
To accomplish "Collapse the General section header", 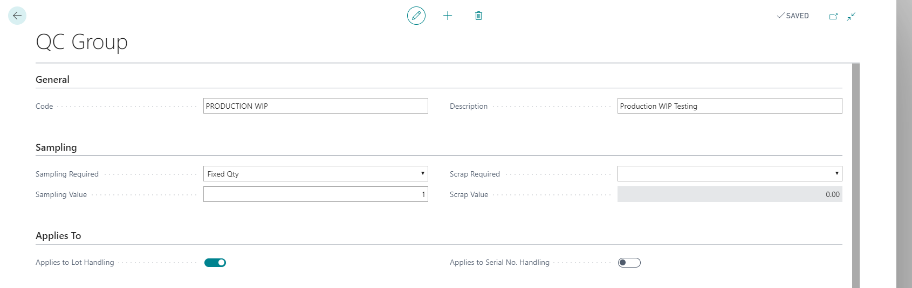I will pos(52,80).
